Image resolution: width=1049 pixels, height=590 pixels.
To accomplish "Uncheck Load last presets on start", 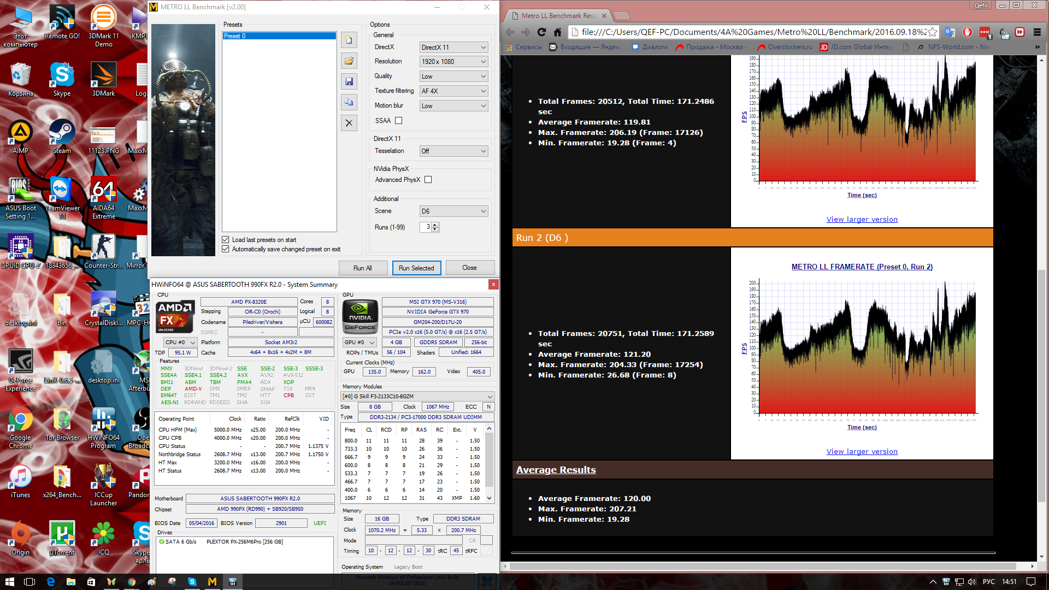I will pyautogui.click(x=226, y=240).
